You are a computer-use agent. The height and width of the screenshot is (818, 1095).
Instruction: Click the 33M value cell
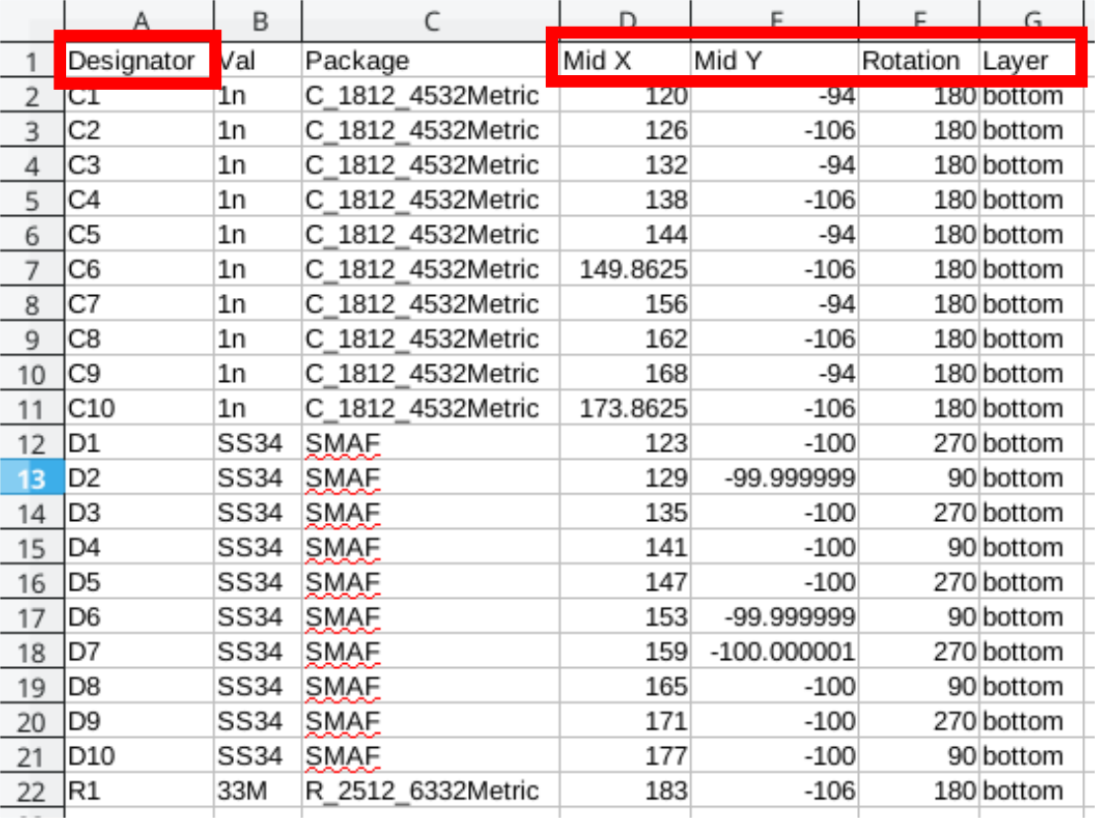pos(257,791)
